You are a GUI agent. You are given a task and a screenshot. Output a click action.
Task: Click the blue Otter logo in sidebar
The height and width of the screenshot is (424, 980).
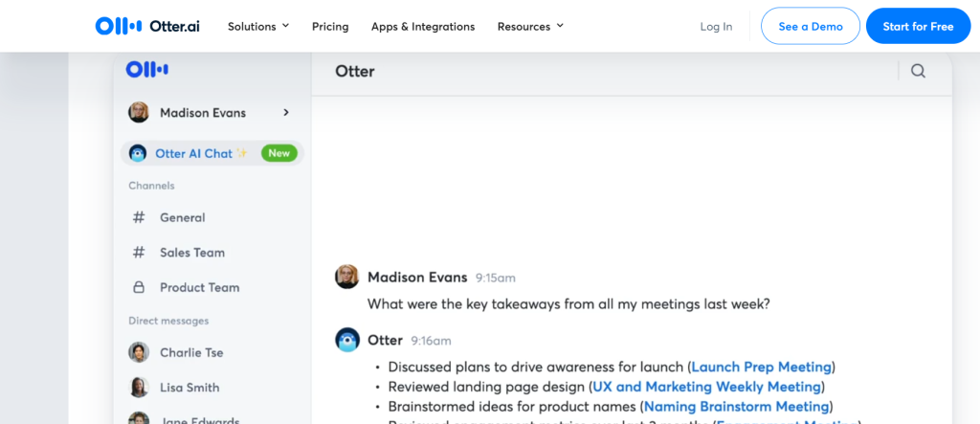pos(146,70)
